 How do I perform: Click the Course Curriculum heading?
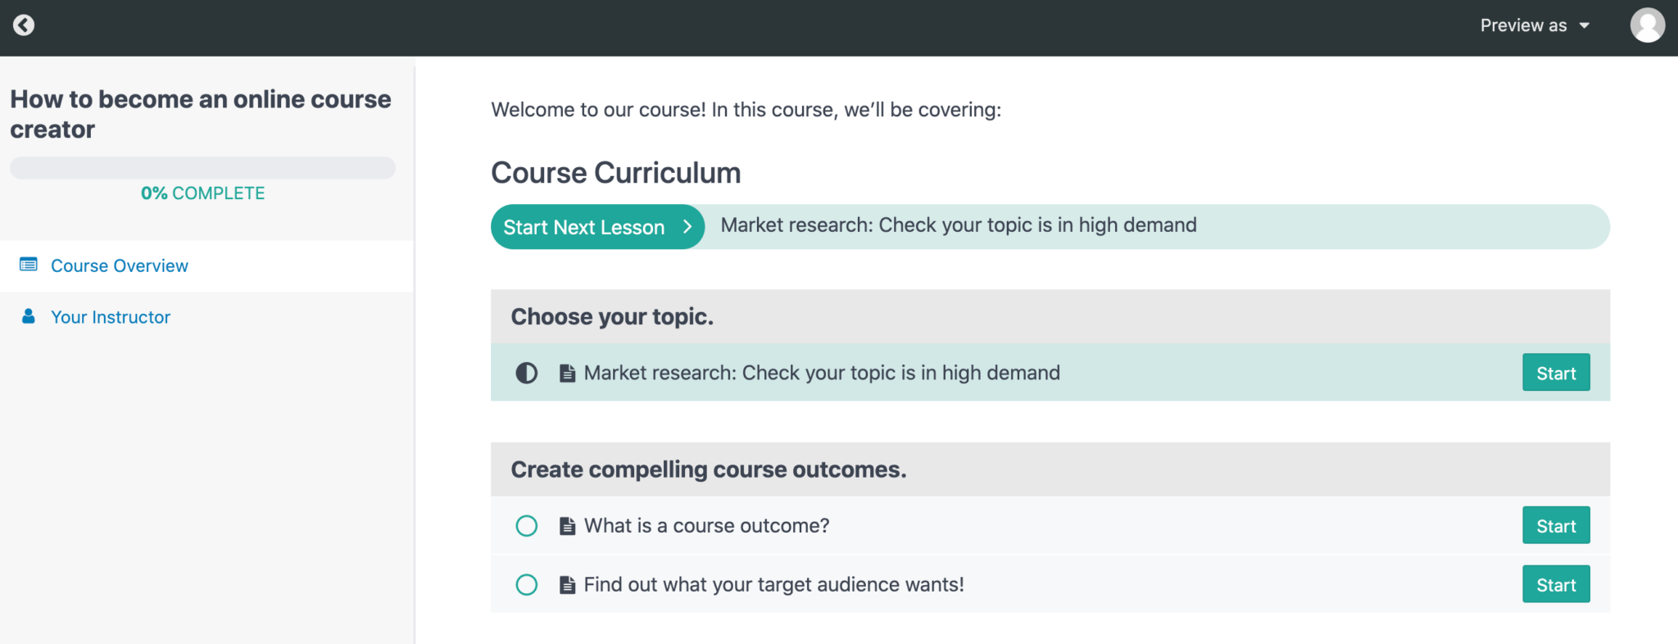coord(616,173)
